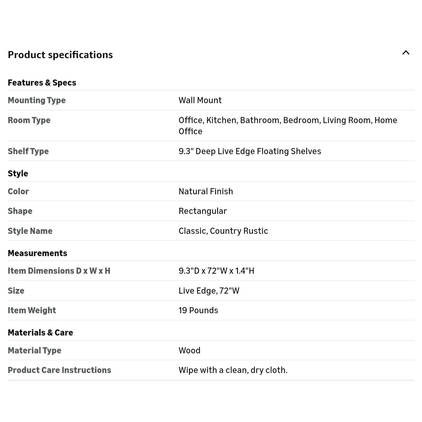The width and height of the screenshot is (422, 422).
Task: Click the Style section heading
Action: pos(18,173)
